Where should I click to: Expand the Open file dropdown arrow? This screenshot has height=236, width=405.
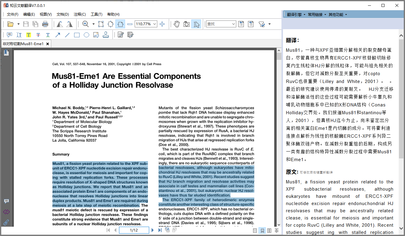(18, 24)
